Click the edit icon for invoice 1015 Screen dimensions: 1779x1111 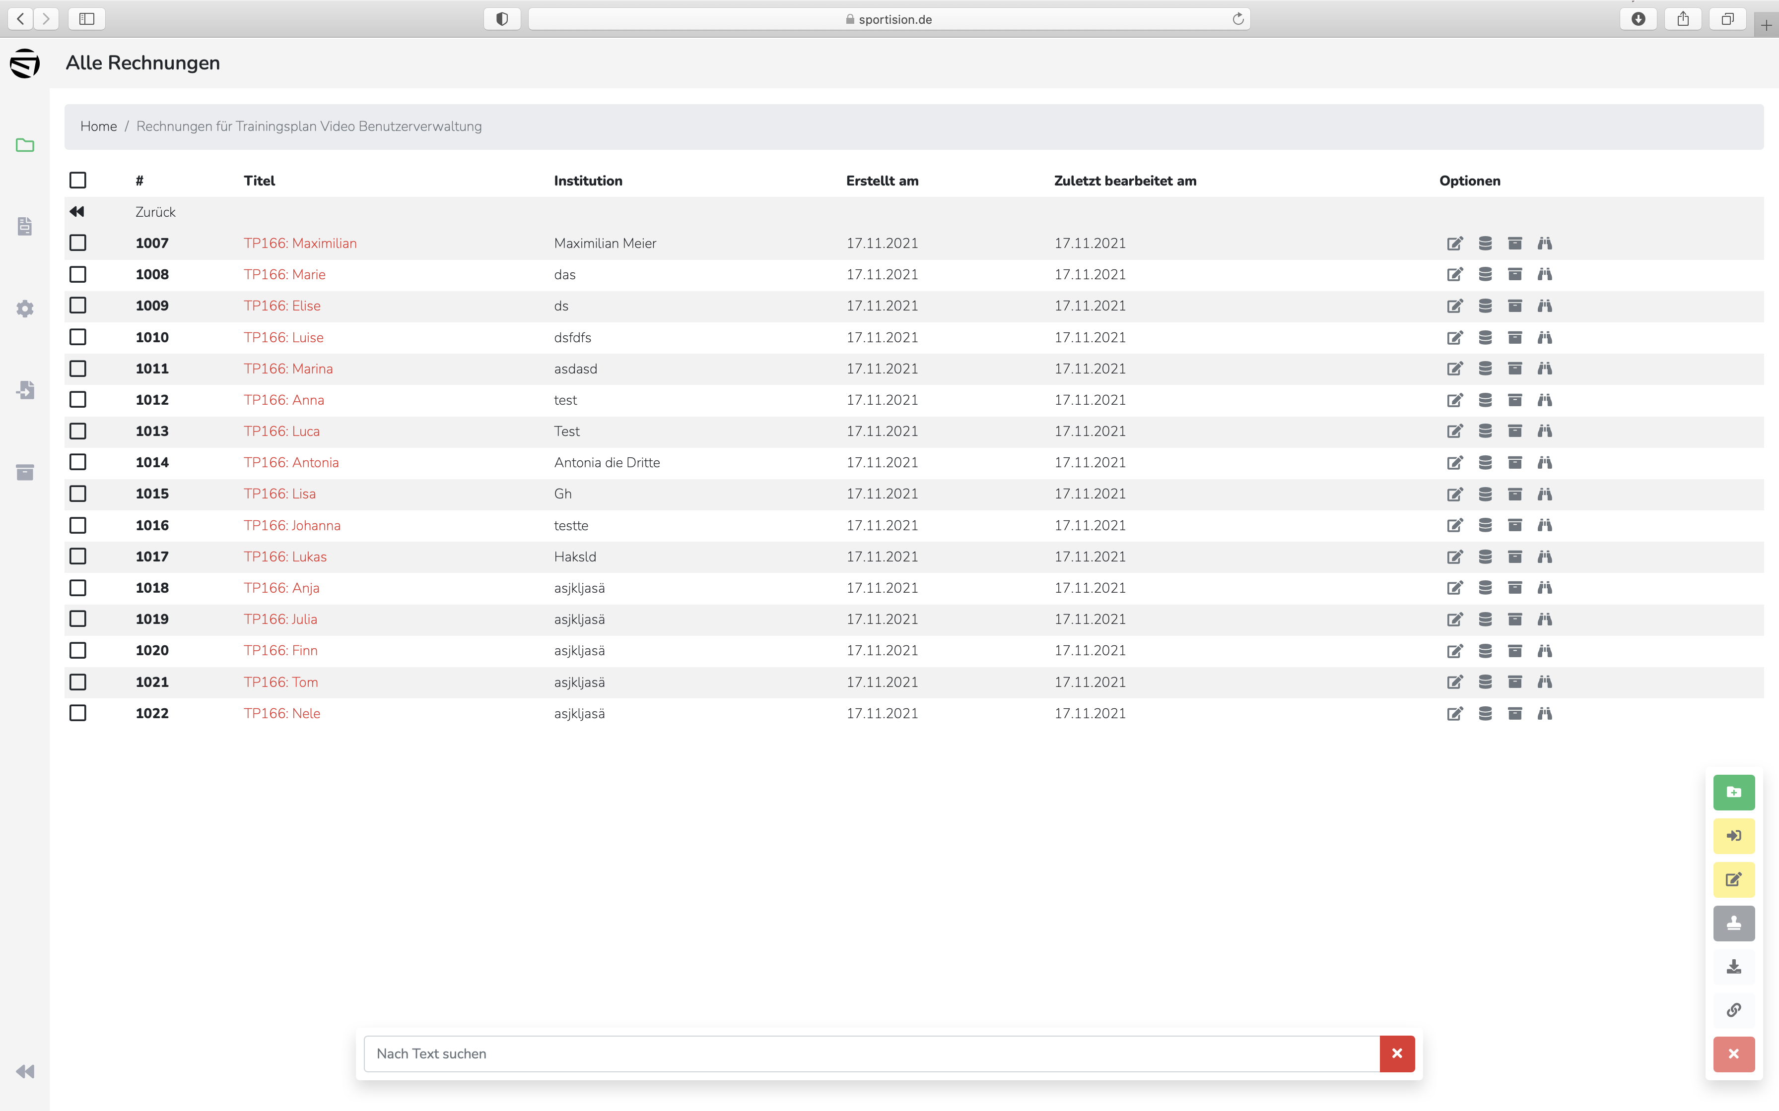coord(1455,494)
